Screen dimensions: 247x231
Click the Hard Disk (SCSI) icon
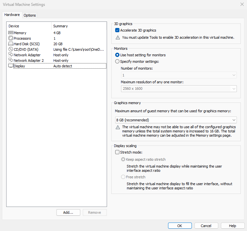point(10,44)
